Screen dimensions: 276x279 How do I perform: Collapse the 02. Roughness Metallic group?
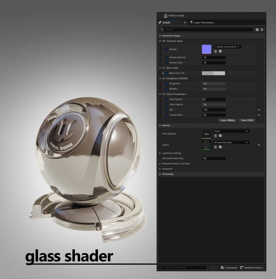(x=160, y=79)
